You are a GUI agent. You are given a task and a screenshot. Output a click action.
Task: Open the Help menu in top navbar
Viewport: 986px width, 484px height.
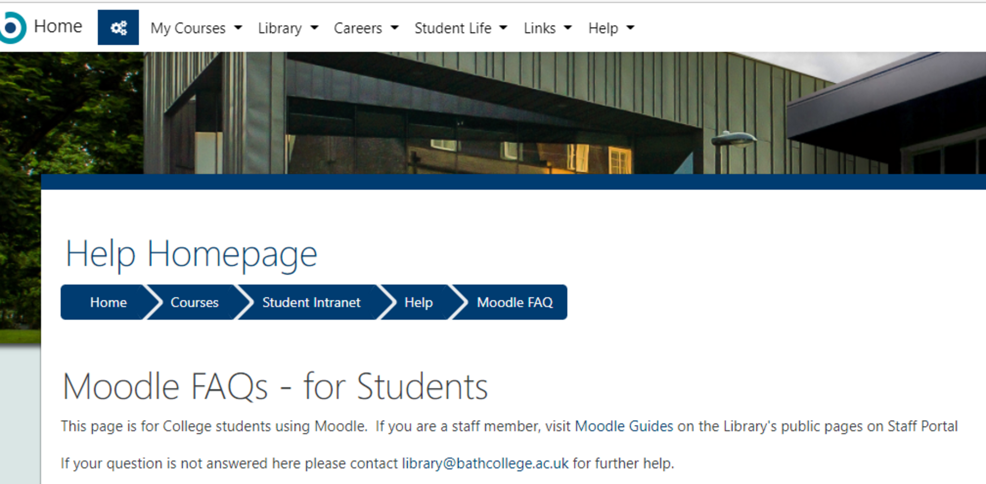click(611, 28)
